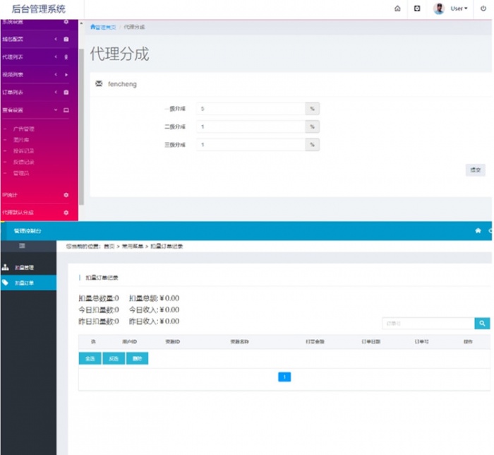Click gear icon beside 代理默认分成
Viewport: 494px width, 455px height.
coord(66,213)
